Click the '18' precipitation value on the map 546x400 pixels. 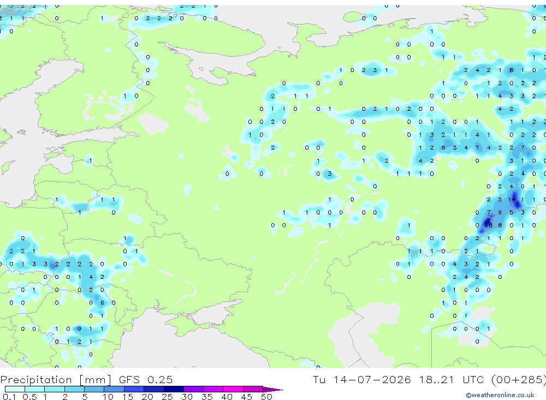(489, 225)
